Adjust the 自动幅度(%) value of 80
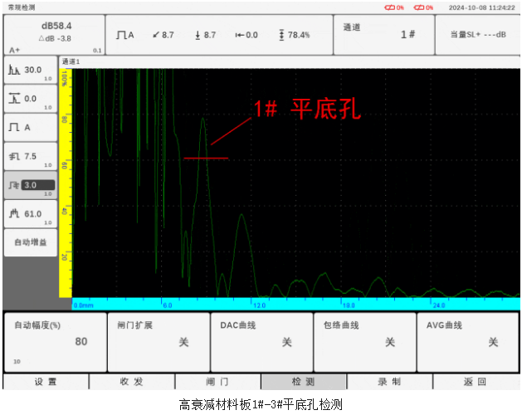Screen dimensions: 522x415 pos(55,341)
